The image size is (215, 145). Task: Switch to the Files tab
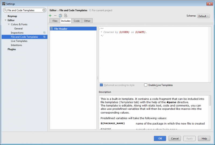(x=55, y=21)
